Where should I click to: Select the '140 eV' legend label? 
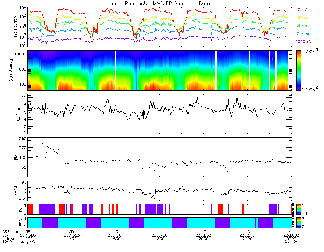[302, 18]
